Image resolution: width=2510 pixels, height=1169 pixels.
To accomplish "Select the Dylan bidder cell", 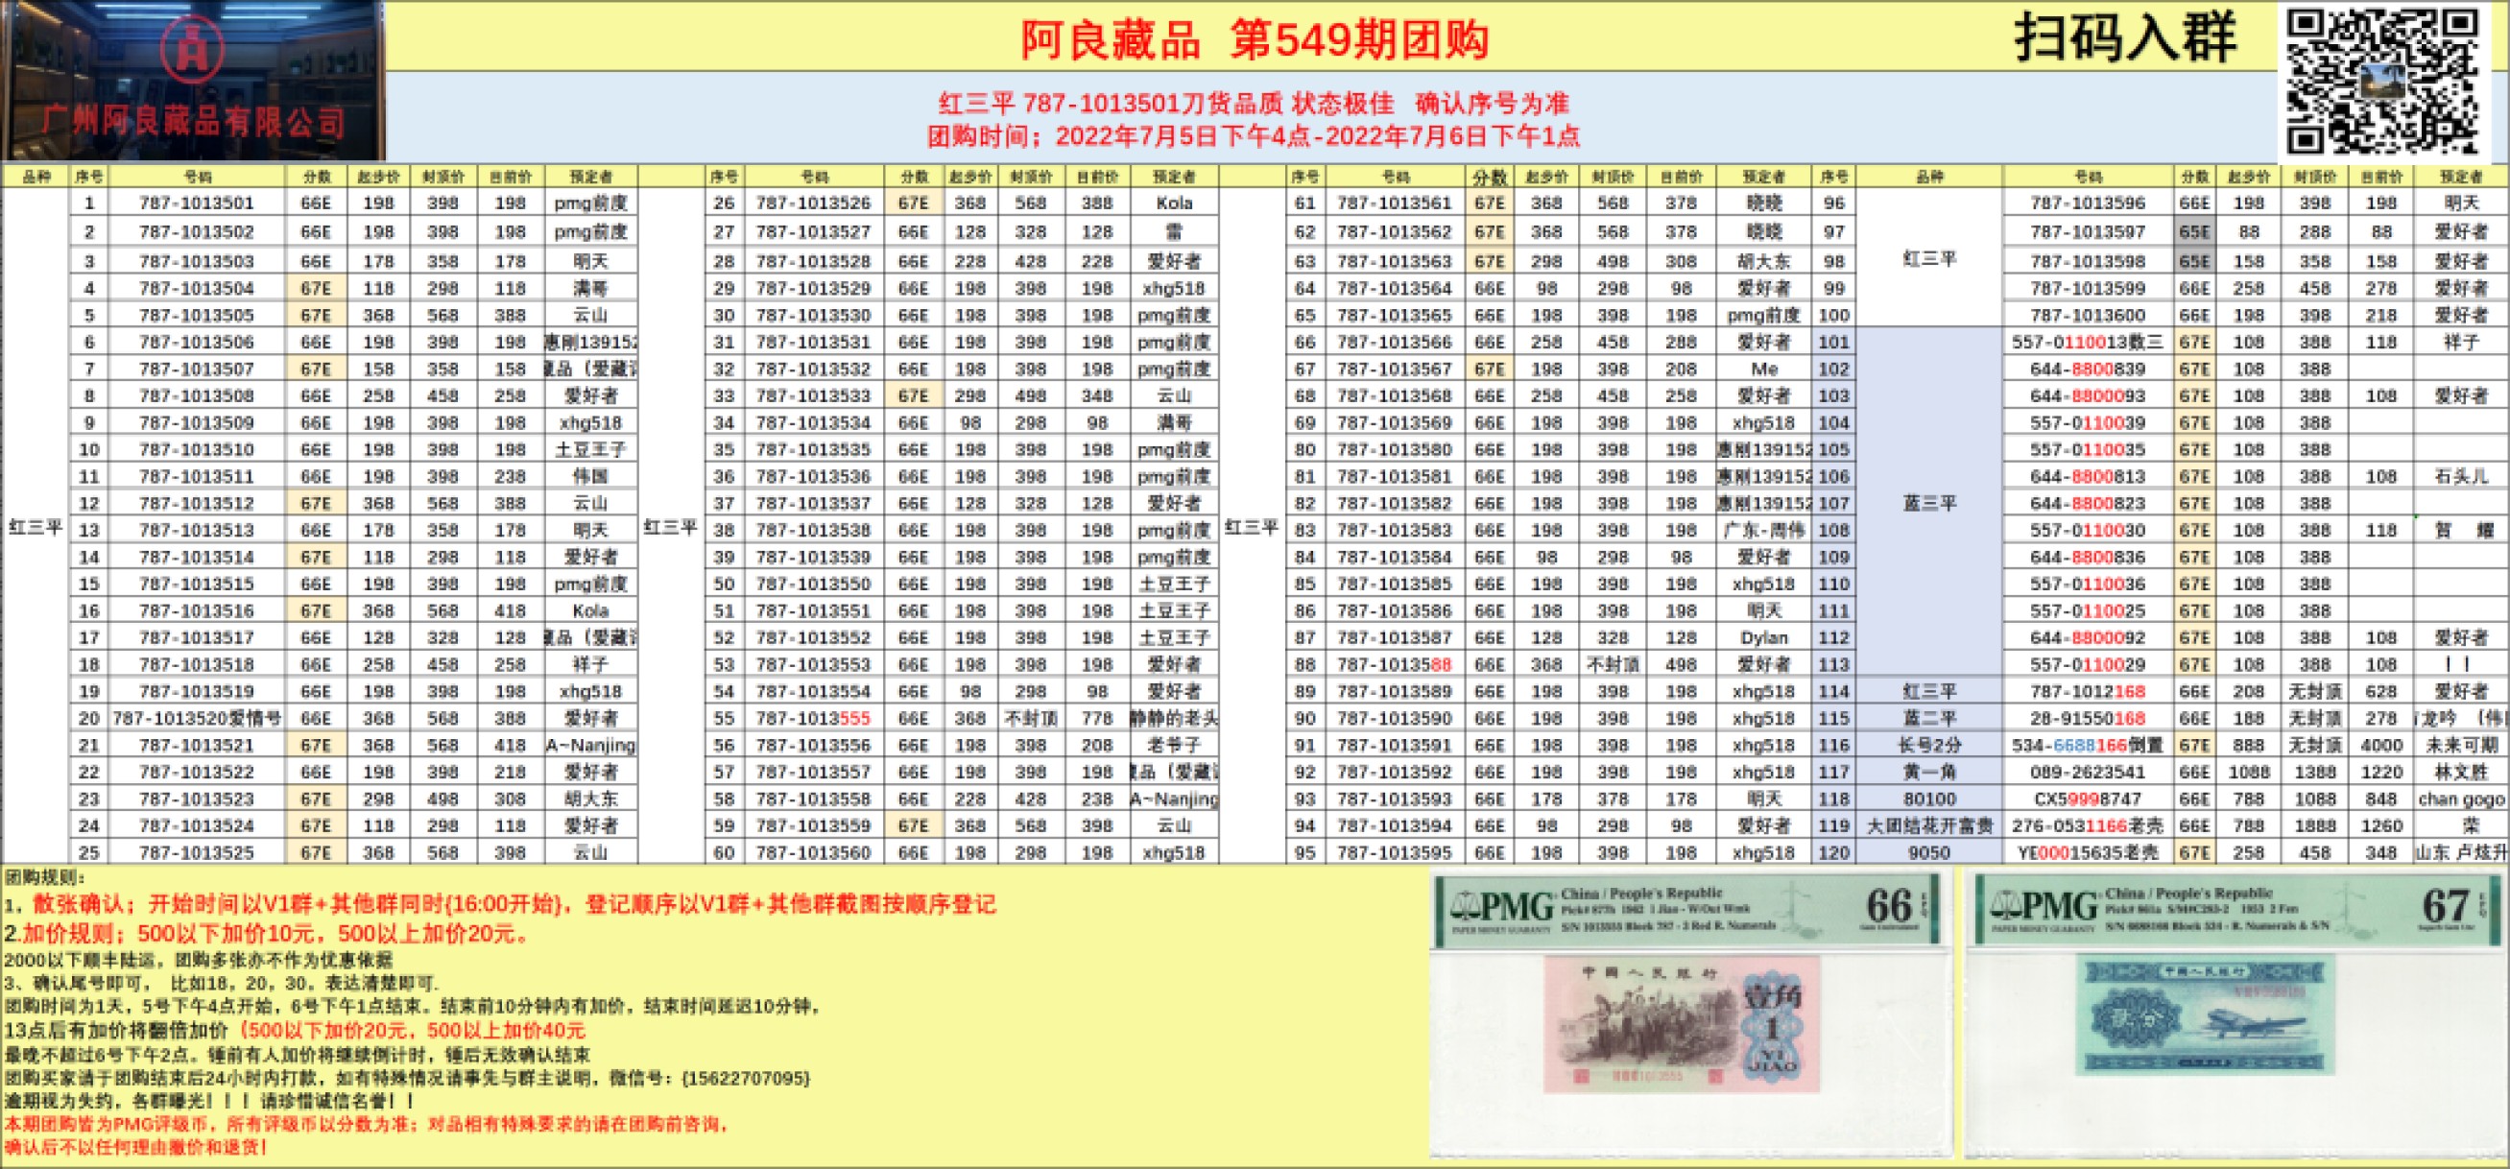I will (x=1763, y=637).
